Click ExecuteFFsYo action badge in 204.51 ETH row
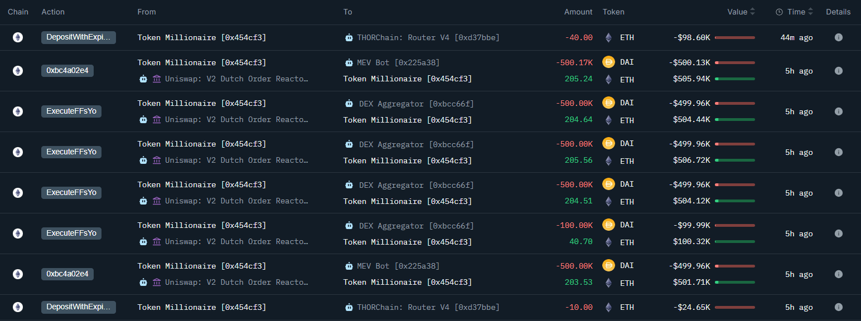The height and width of the screenshot is (321, 861). 71,193
